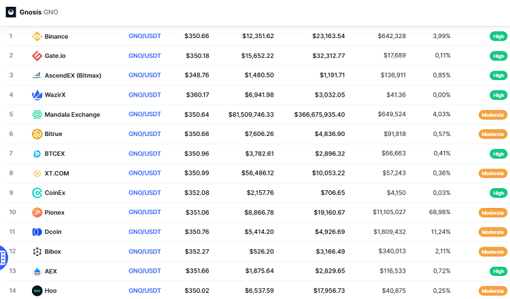This screenshot has height=299, width=510.
Task: Open GNO/USDT pair link for Binance
Action: 145,36
